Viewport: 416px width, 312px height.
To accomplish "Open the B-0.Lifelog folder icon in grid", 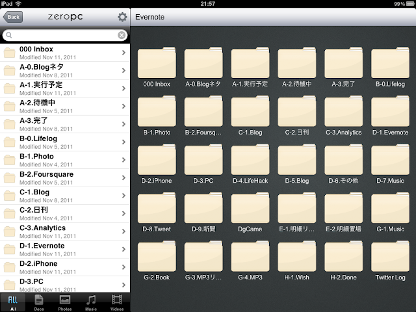I will click(x=390, y=63).
